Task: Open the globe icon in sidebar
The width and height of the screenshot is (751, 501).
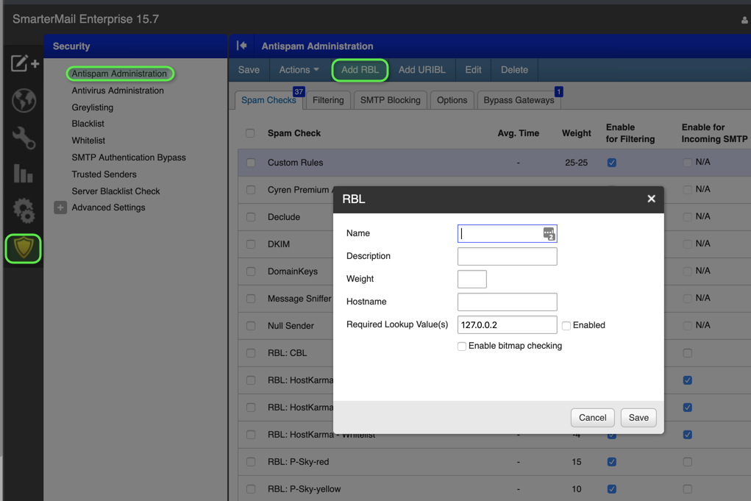Action: pyautogui.click(x=24, y=101)
